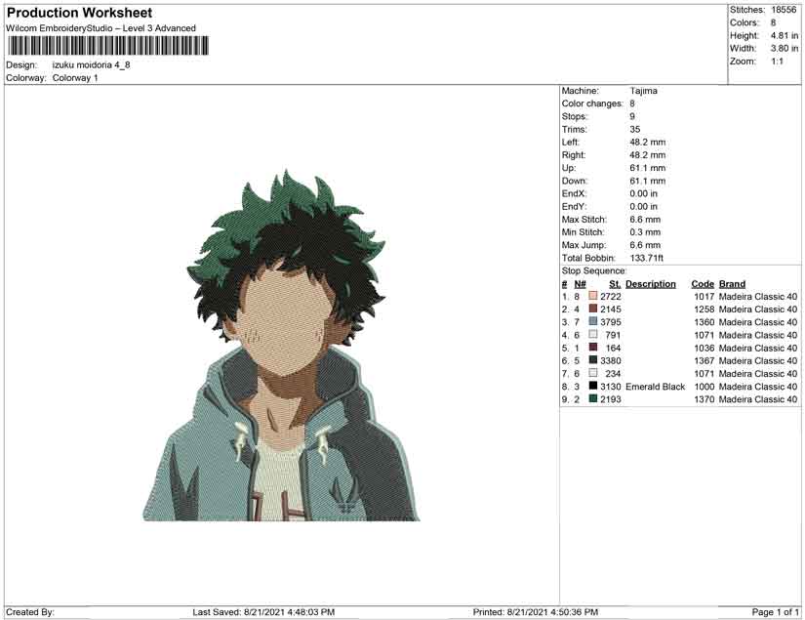
Task: Click the Code column header
Action: (703, 284)
